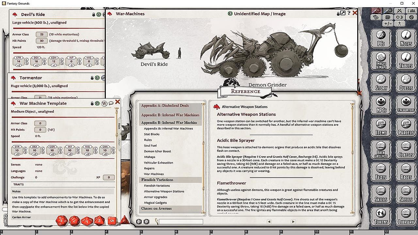Open the Notes sidebar panel
The height and width of the screenshot is (235, 418).
[x=406, y=39]
